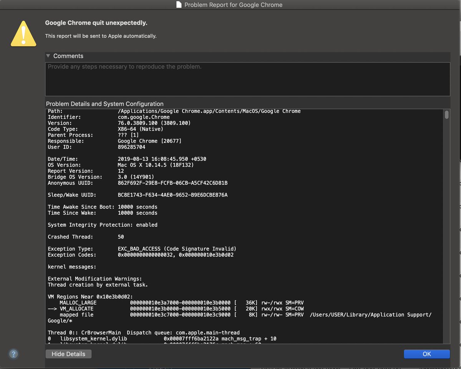461x369 pixels.
Task: Click 'Problem Report for Google Chrome' window title
Action: click(233, 5)
